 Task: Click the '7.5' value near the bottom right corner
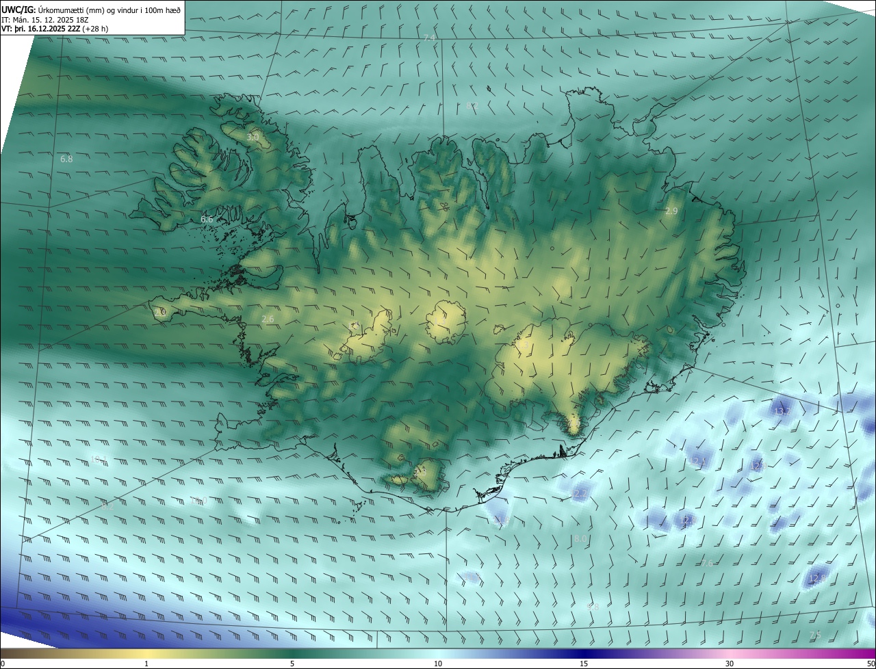coord(815,635)
